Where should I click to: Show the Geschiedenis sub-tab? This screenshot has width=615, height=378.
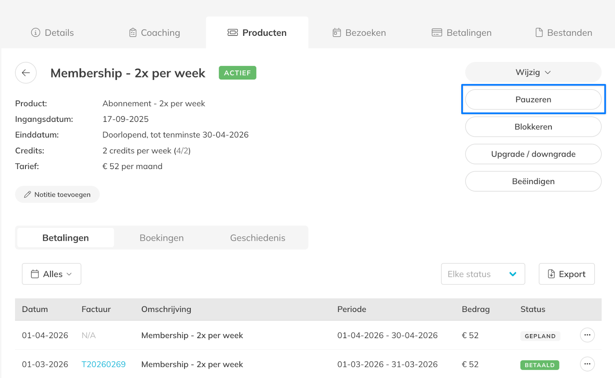pos(258,238)
